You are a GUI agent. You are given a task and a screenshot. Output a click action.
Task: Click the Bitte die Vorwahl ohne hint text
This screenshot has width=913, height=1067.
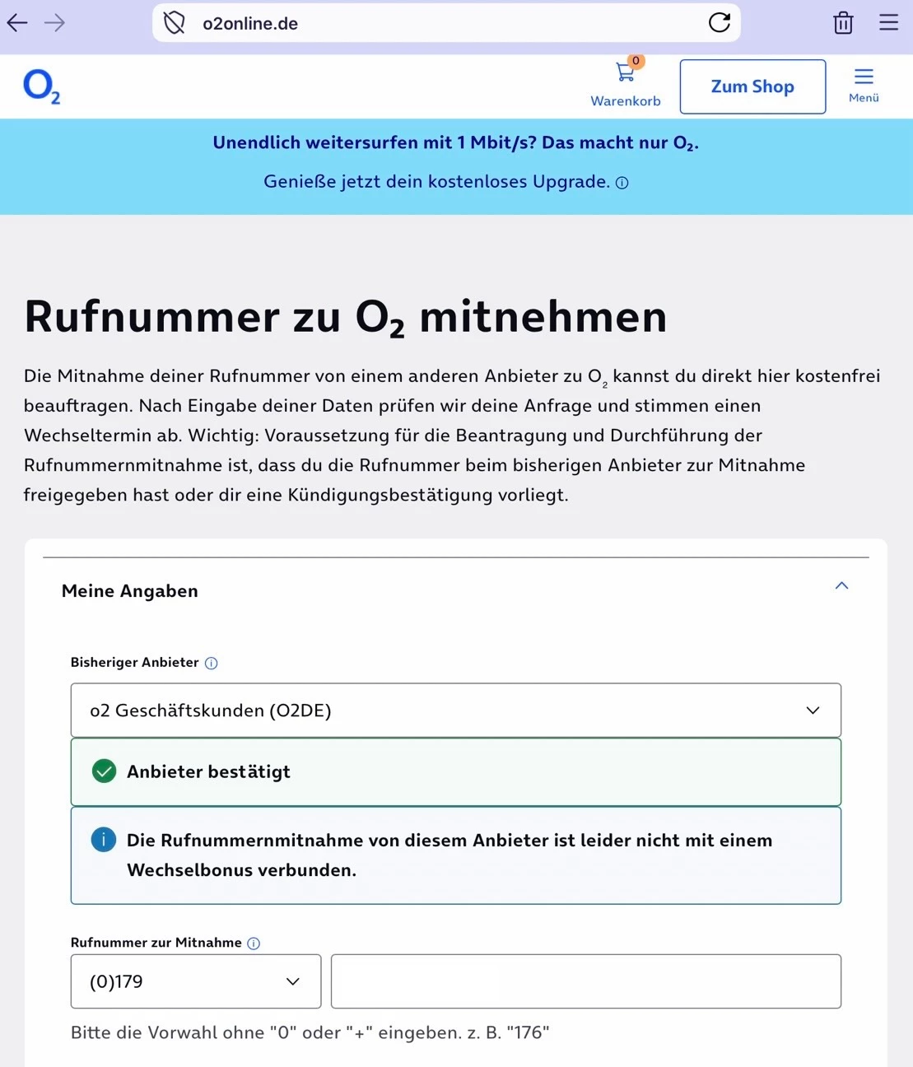310,1032
